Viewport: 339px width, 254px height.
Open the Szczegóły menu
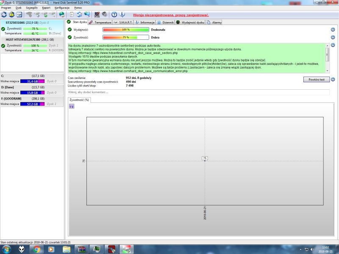(x=32, y=8)
